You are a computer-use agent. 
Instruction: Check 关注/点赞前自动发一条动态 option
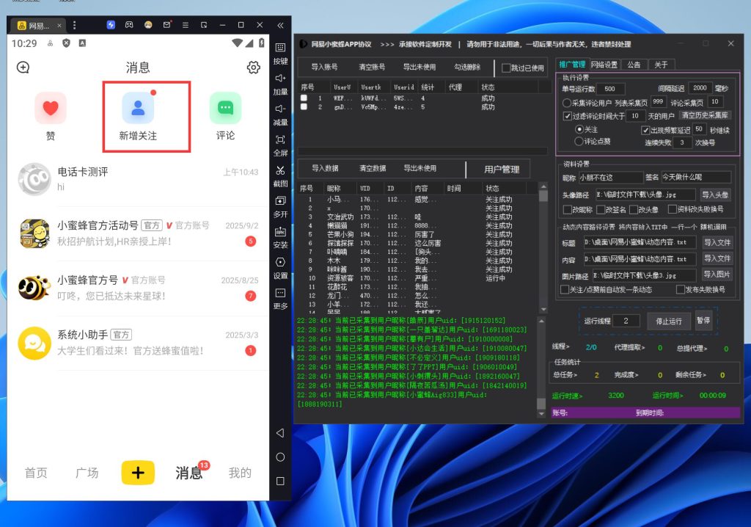click(x=565, y=290)
